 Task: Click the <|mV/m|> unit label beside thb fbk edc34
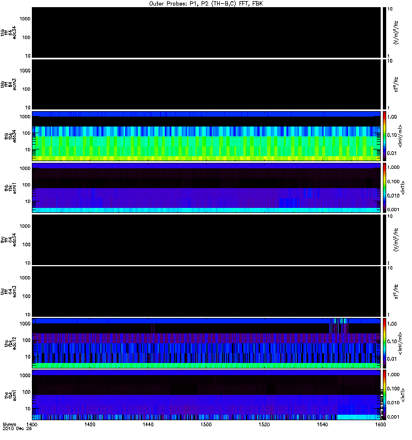pyautogui.click(x=400, y=136)
